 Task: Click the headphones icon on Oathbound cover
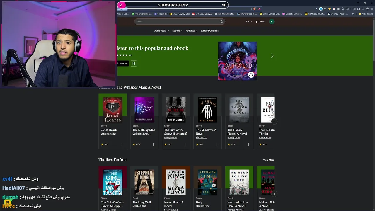(x=251, y=75)
